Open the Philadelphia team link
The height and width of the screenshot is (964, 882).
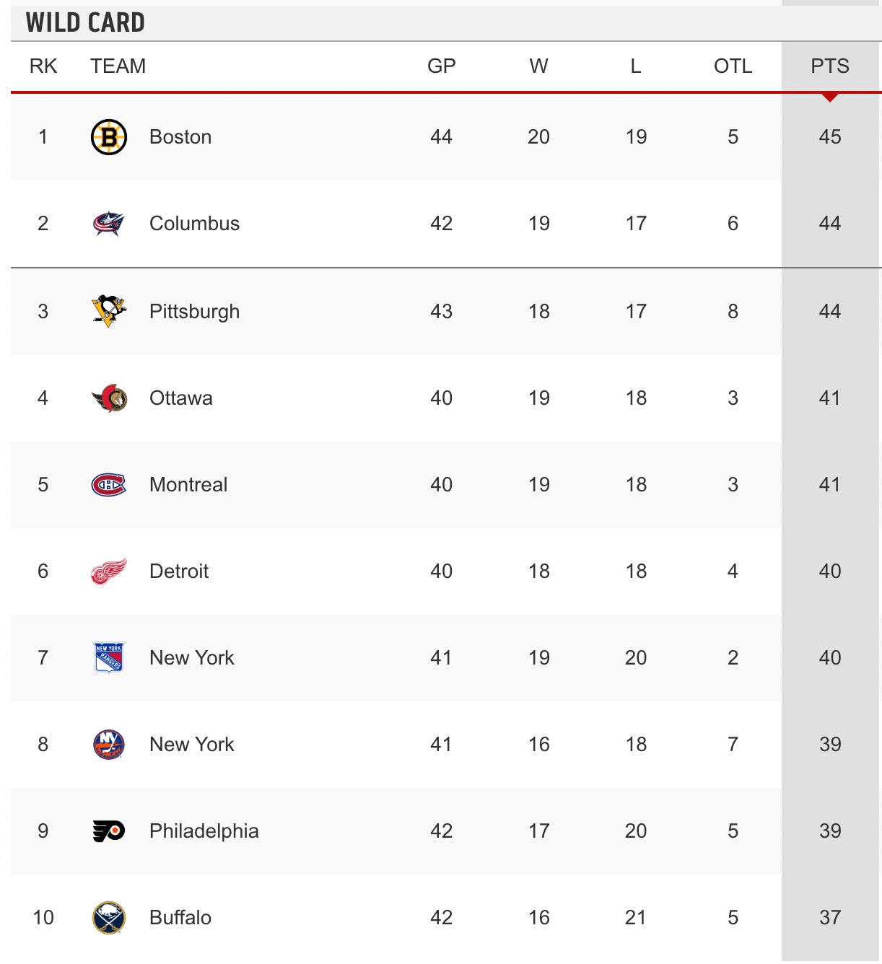point(204,831)
